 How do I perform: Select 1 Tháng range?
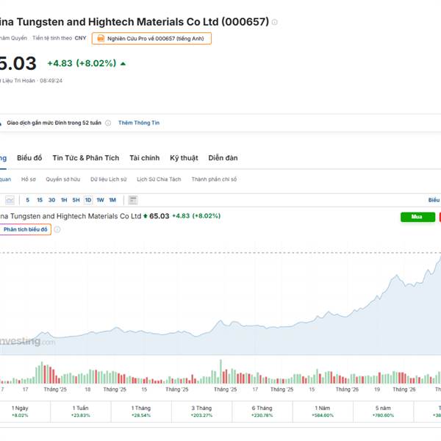(141, 411)
